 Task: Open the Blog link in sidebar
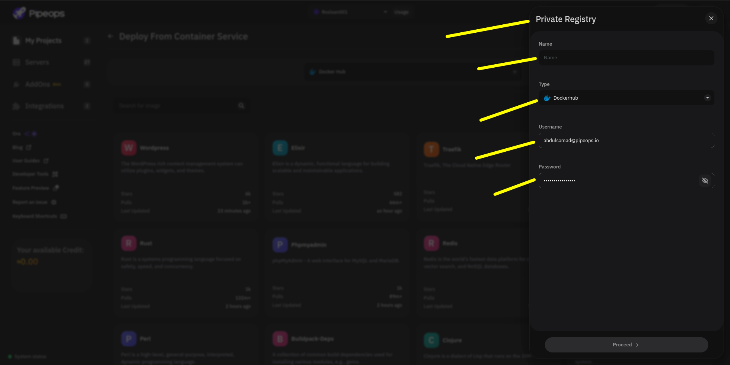(x=22, y=148)
